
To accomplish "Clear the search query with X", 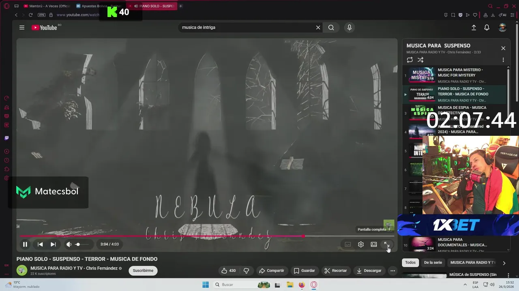I will point(318,27).
